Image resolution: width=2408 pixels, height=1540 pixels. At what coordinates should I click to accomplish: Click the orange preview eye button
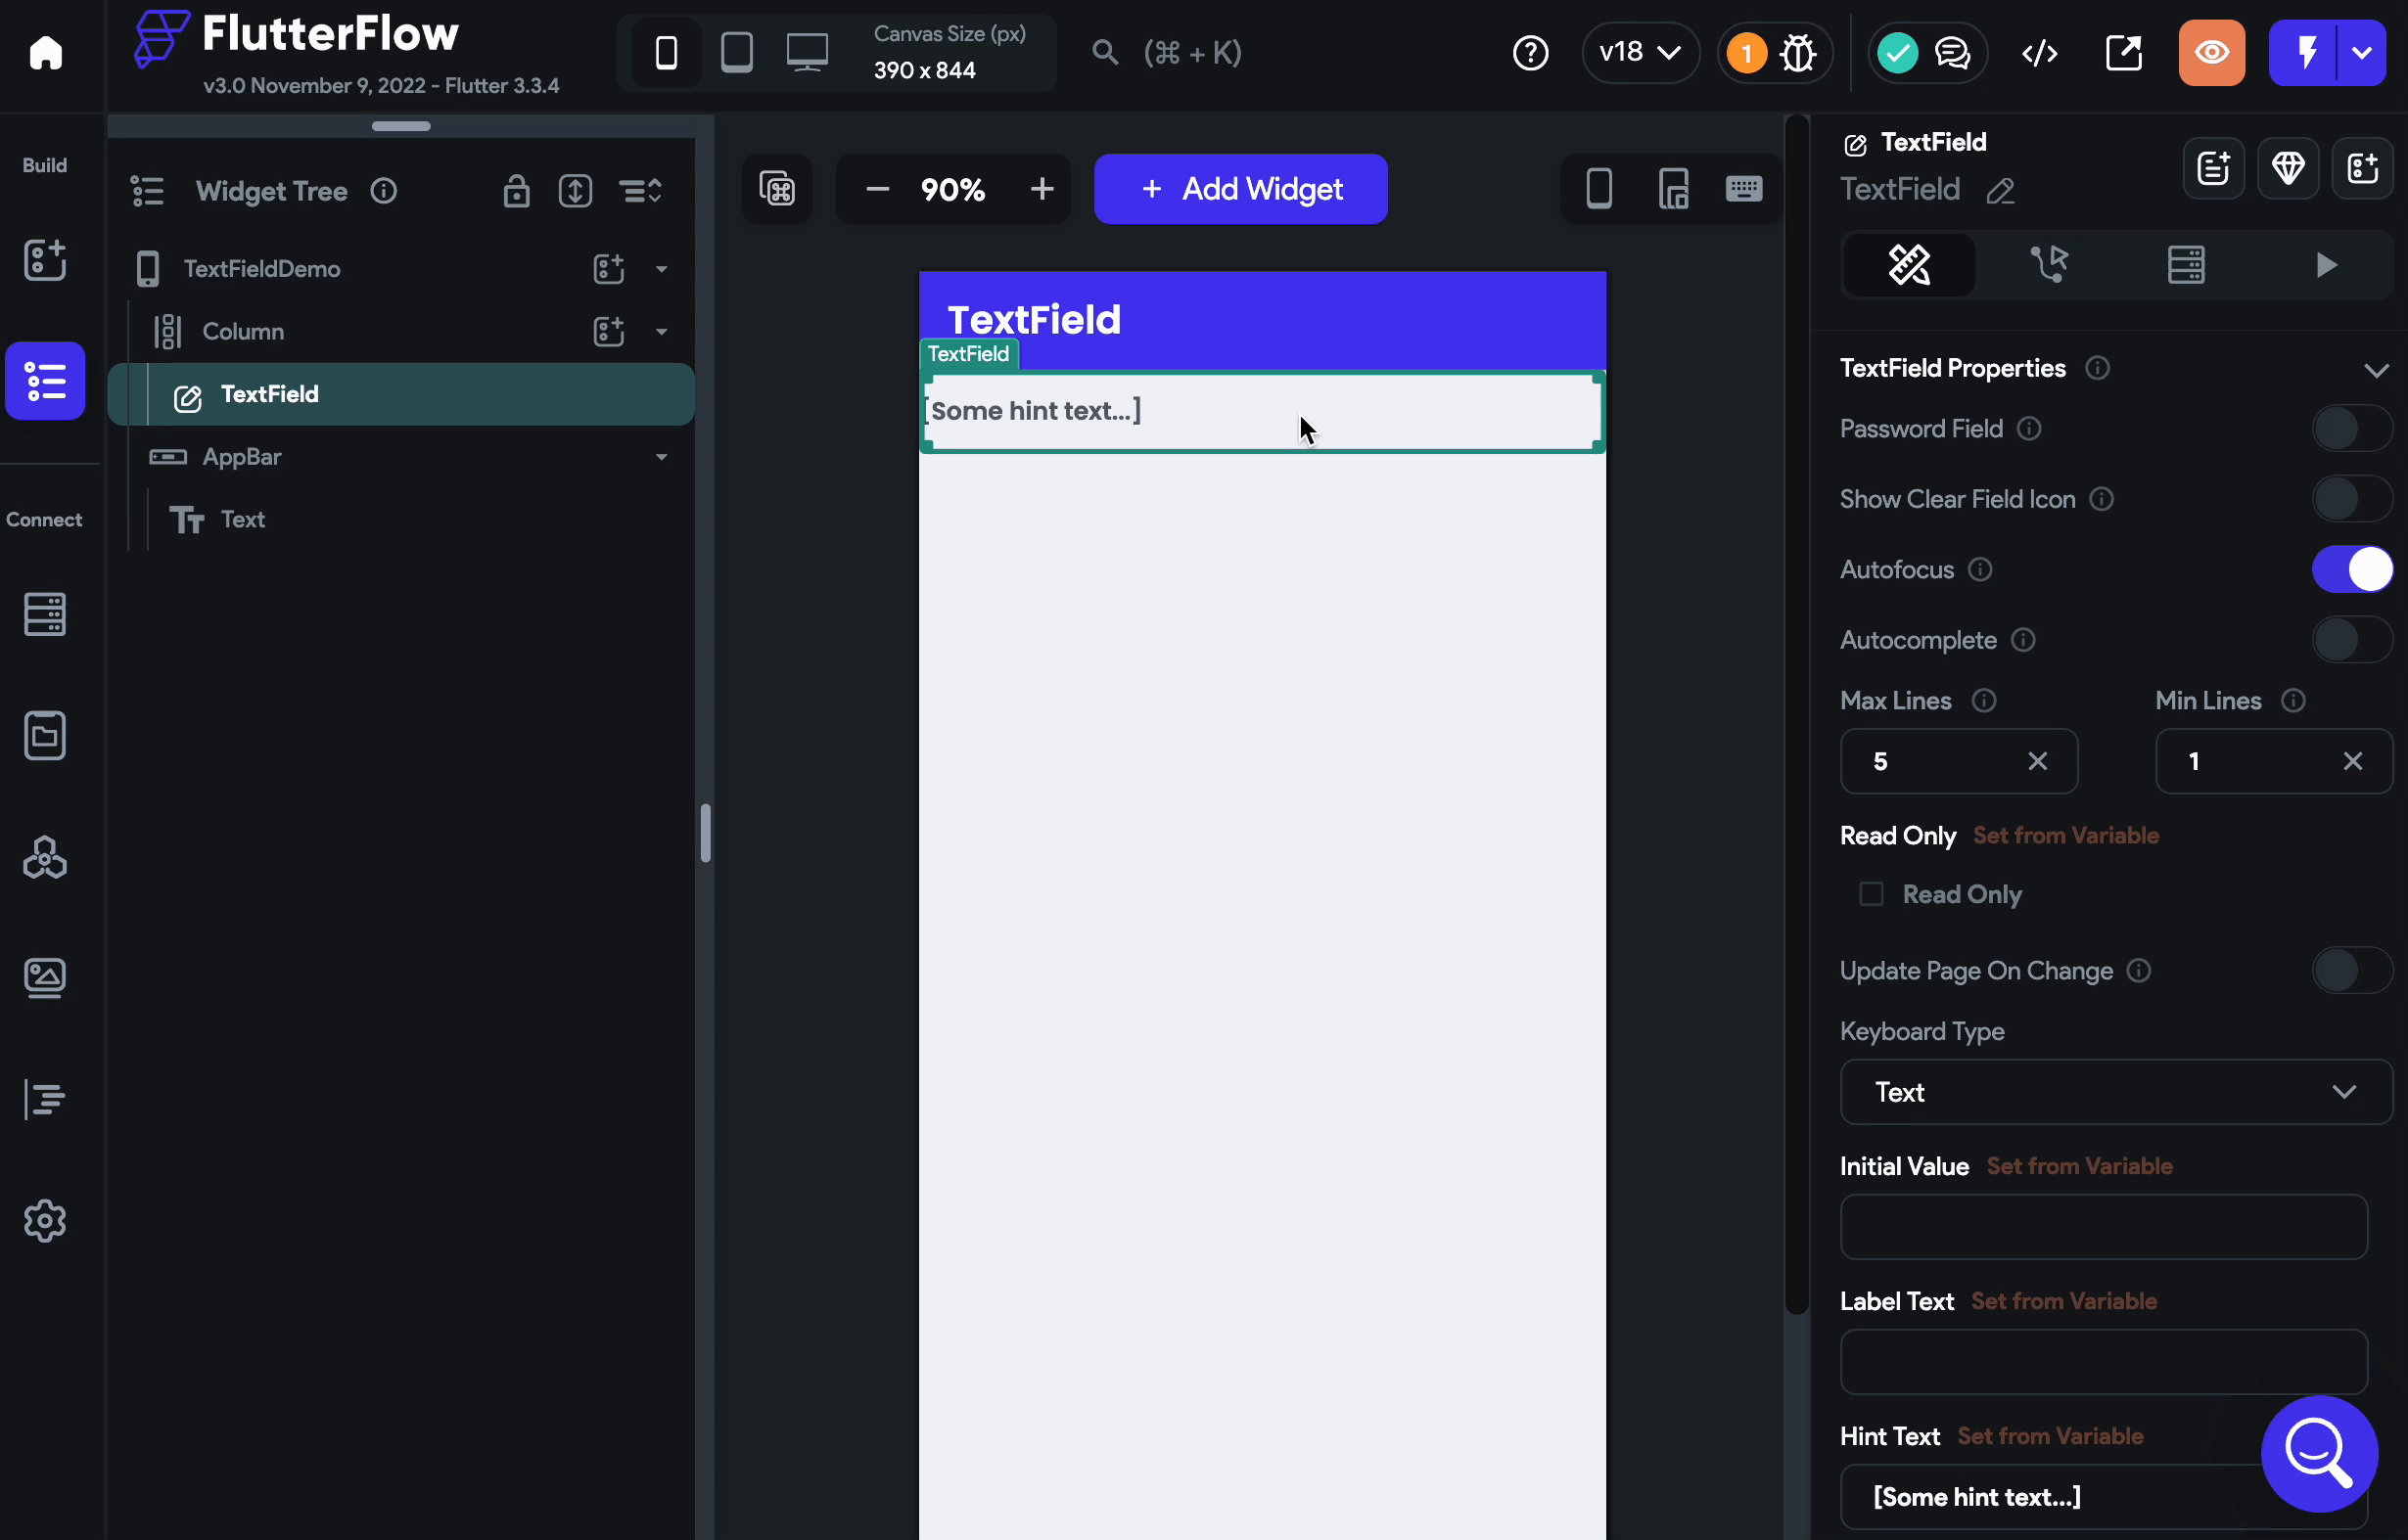point(2212,53)
